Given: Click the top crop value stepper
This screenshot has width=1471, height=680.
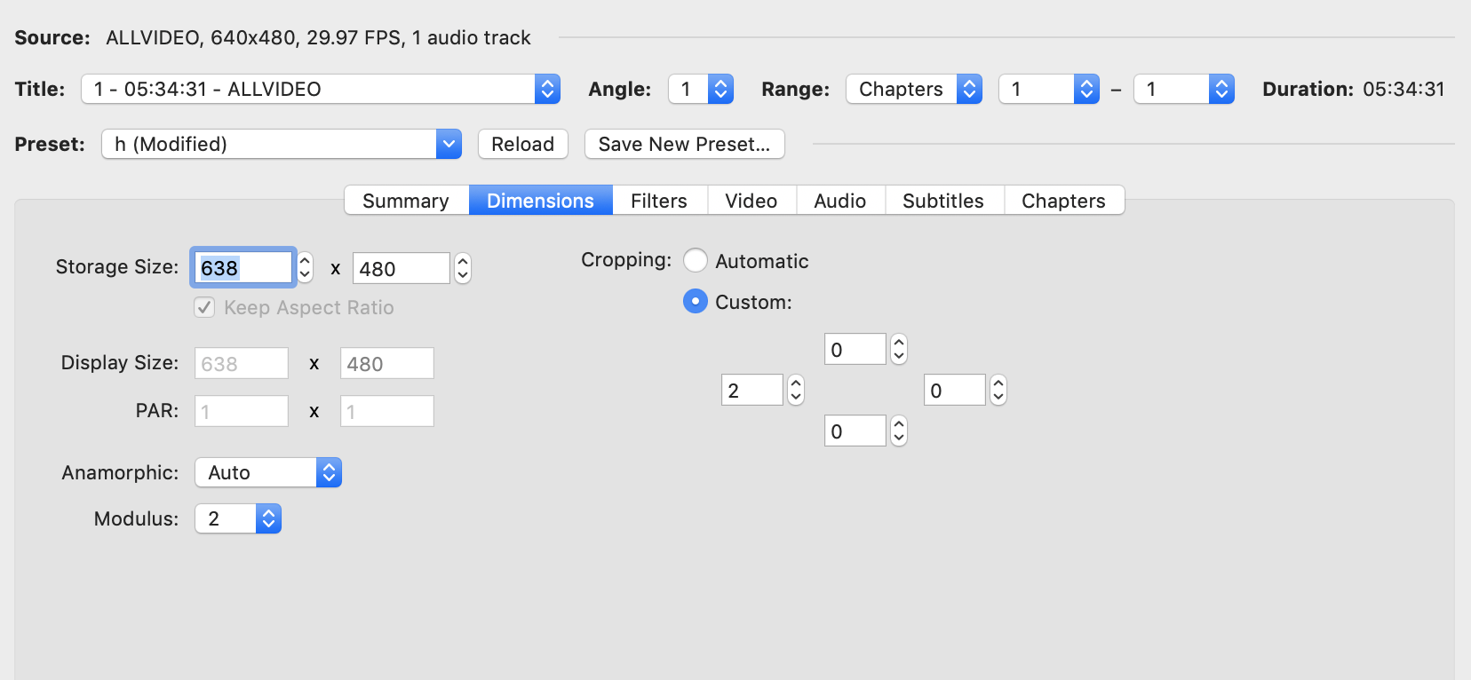Looking at the screenshot, I should (898, 349).
